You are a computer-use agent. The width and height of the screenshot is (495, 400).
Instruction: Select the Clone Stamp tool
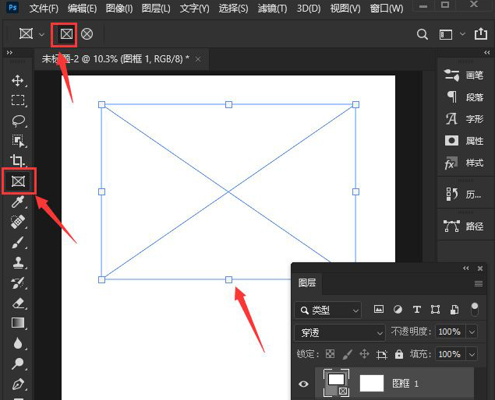click(x=18, y=262)
